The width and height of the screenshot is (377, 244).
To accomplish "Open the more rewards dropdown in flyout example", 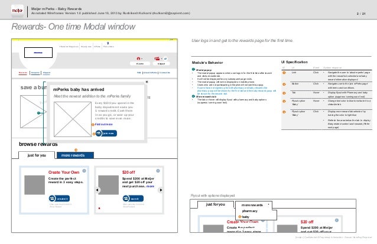I will [x=253, y=205].
